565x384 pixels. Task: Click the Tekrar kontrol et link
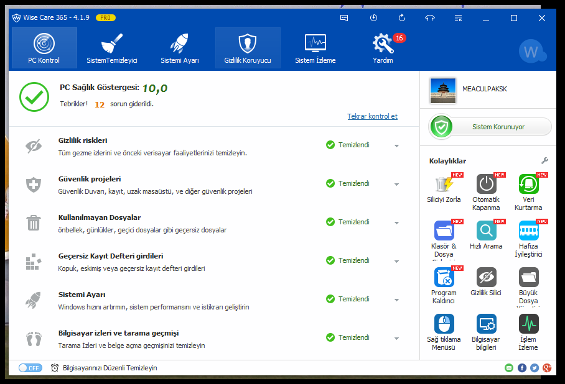click(372, 116)
